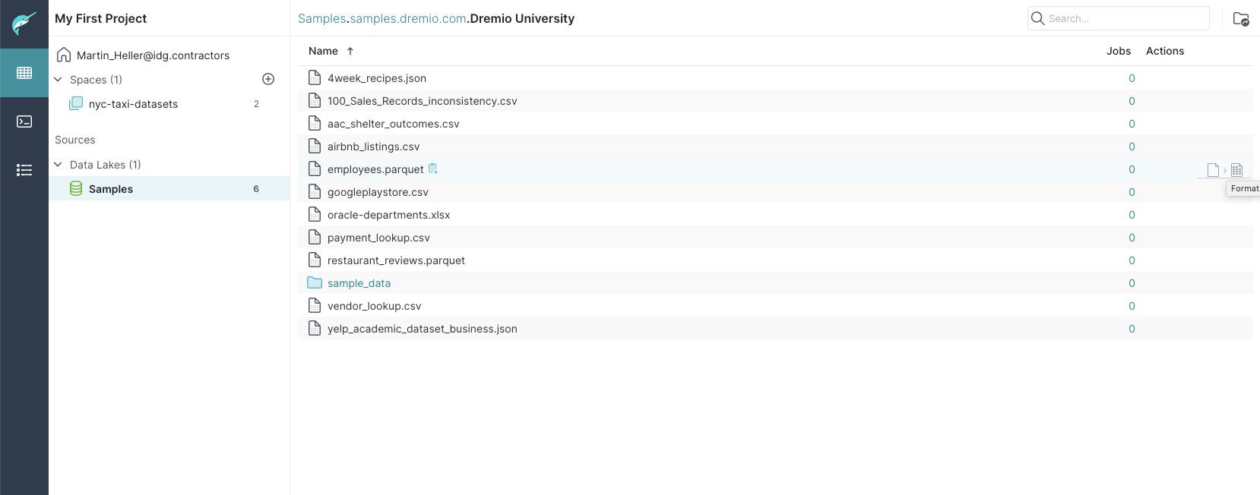This screenshot has height=495, width=1260.
Task: Select 100_Sales_Records_inconsistency.csv file
Action: click(422, 101)
